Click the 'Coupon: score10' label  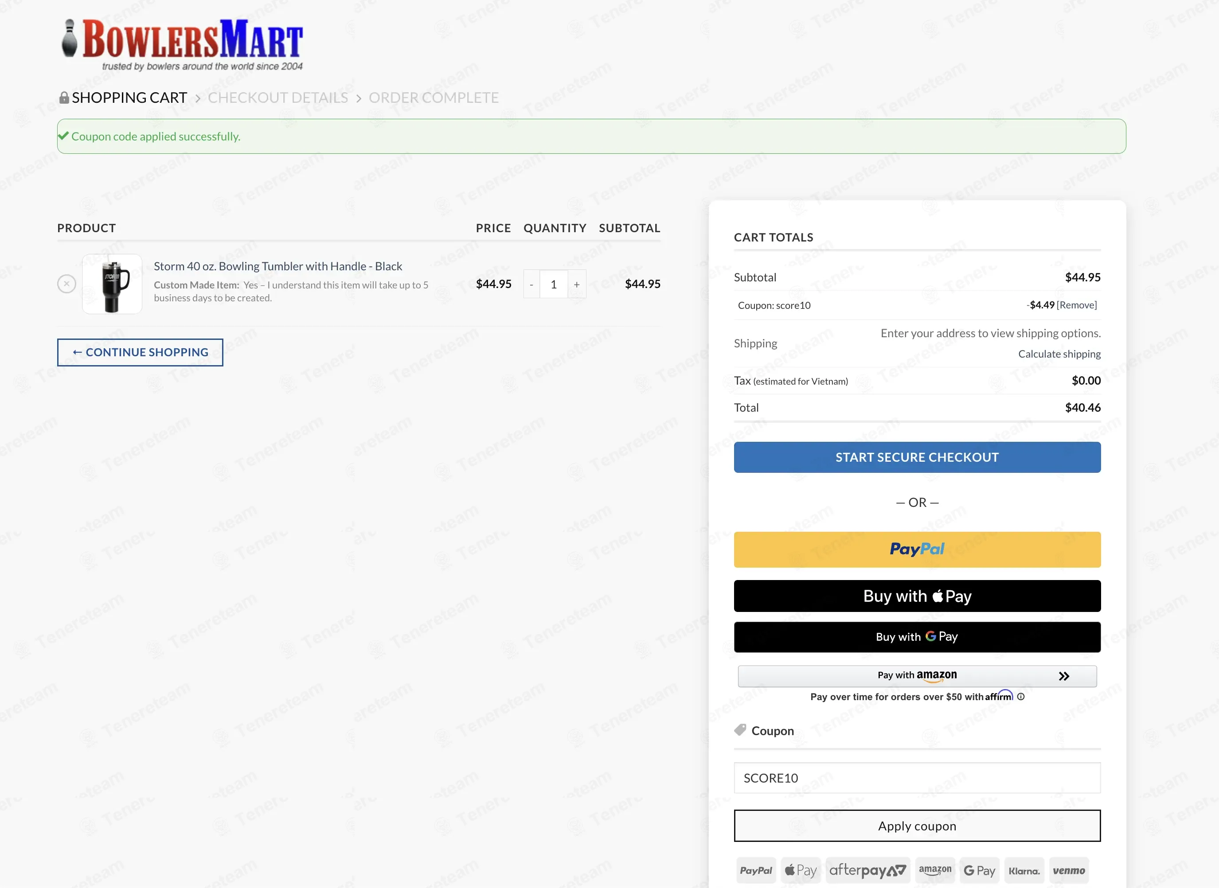[x=774, y=305]
